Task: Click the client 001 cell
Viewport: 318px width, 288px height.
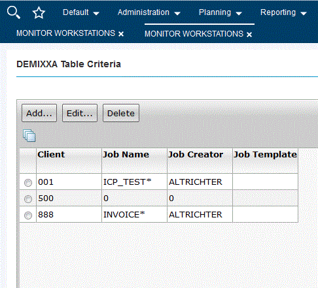Action: (x=69, y=182)
